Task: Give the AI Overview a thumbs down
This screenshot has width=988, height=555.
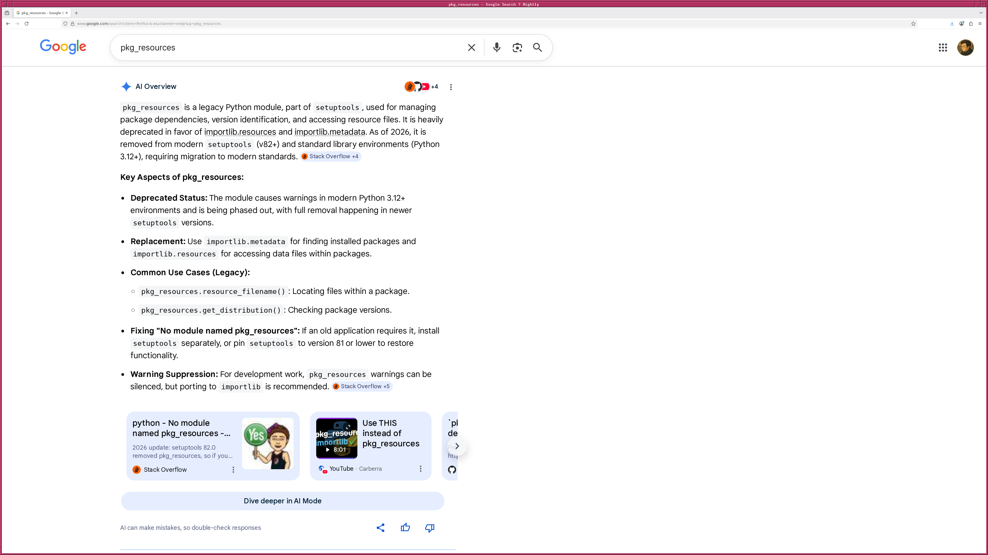Action: (x=430, y=528)
